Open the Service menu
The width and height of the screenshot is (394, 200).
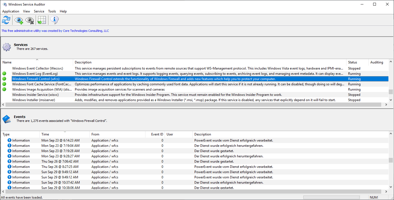(39, 11)
